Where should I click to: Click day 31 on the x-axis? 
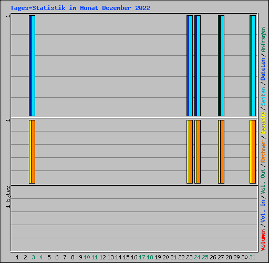click(252, 257)
